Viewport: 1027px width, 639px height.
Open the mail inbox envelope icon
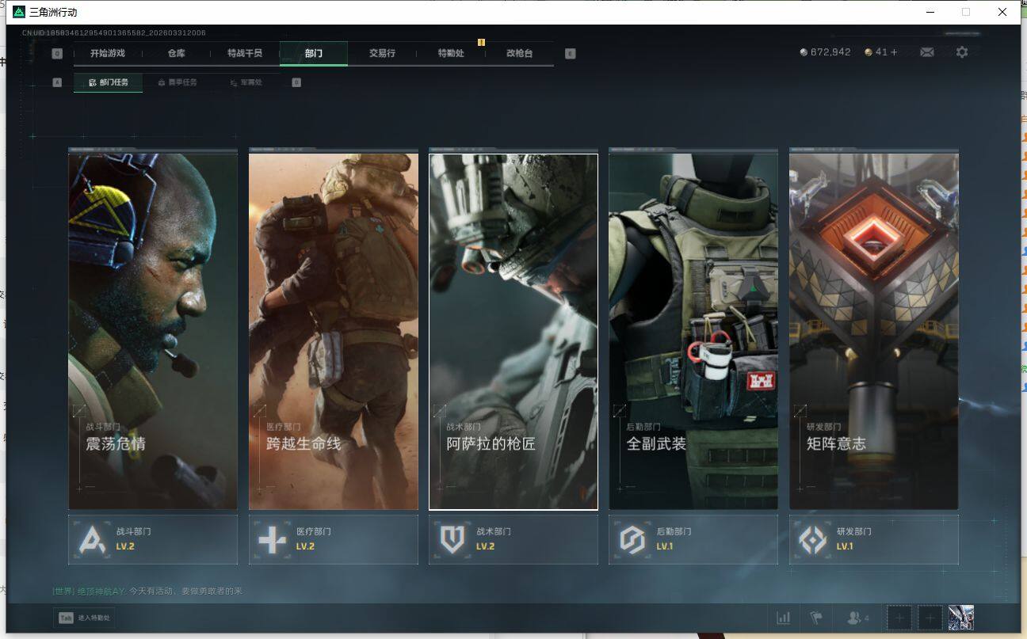click(926, 52)
